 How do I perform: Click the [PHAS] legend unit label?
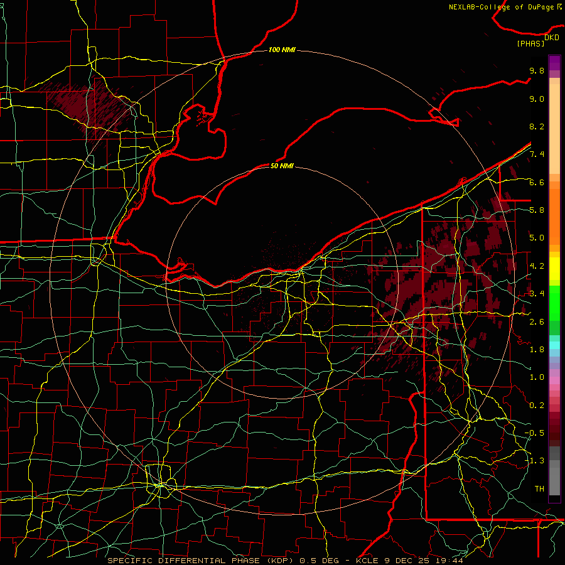pyautogui.click(x=530, y=43)
